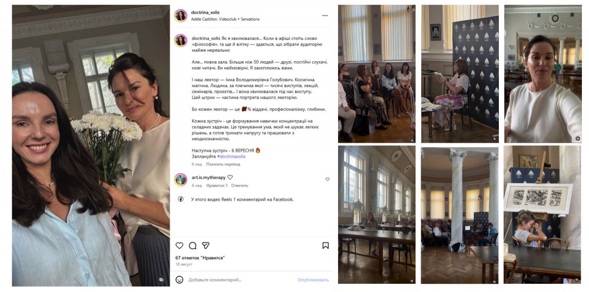
Task: Toggle sound on the reel video
Action: coord(161,280)
